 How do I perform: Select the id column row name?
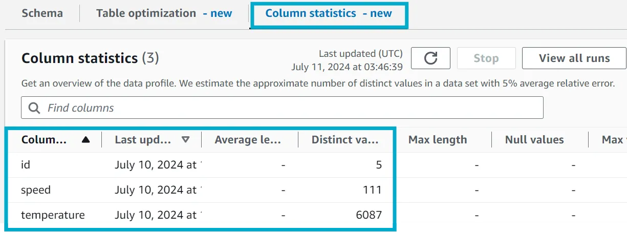(x=26, y=165)
